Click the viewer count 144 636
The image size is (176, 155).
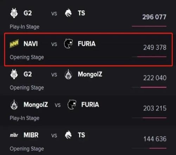(155, 139)
